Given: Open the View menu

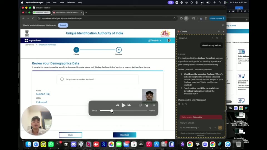Looking at the screenshot, I should coord(62,2).
